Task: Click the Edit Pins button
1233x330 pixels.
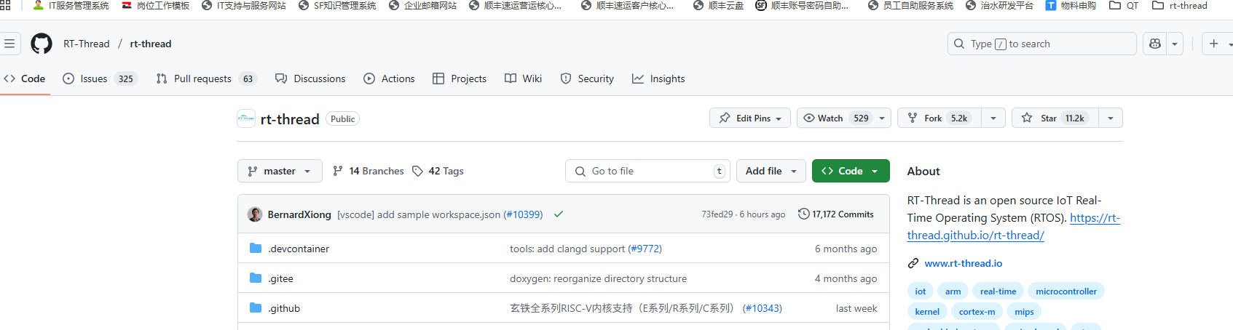Action: click(750, 118)
